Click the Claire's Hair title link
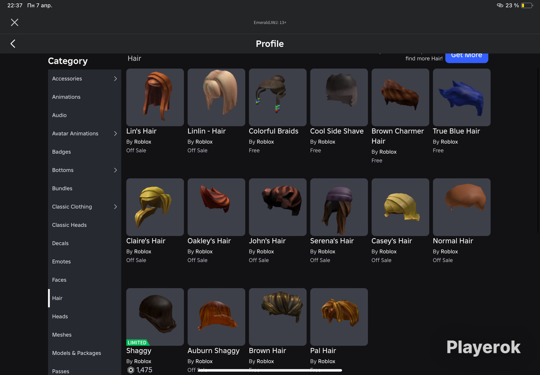Image resolution: width=540 pixels, height=375 pixels. tap(146, 241)
